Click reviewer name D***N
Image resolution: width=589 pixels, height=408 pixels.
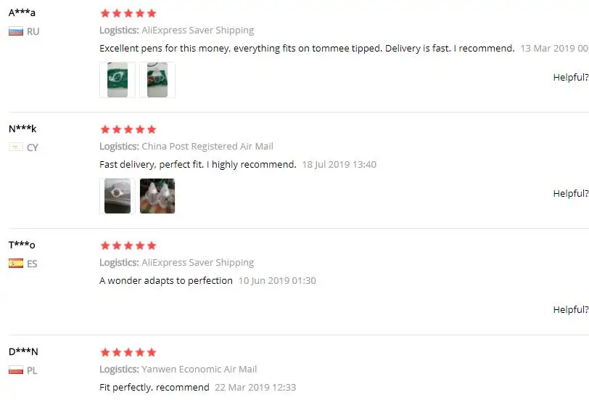pyautogui.click(x=23, y=351)
